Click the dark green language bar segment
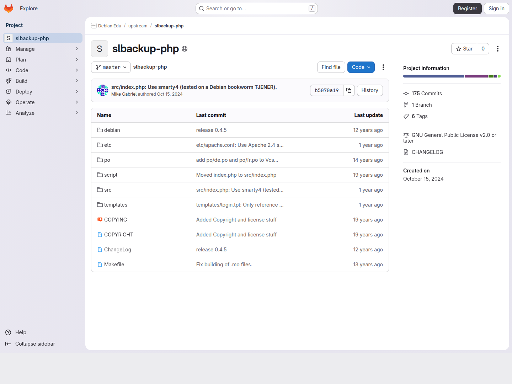Screen dimensions: 512x384 point(491,76)
